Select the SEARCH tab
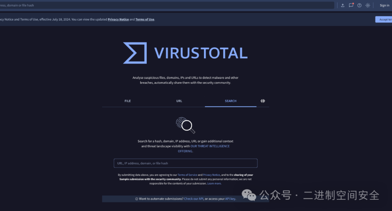 pyautogui.click(x=230, y=101)
